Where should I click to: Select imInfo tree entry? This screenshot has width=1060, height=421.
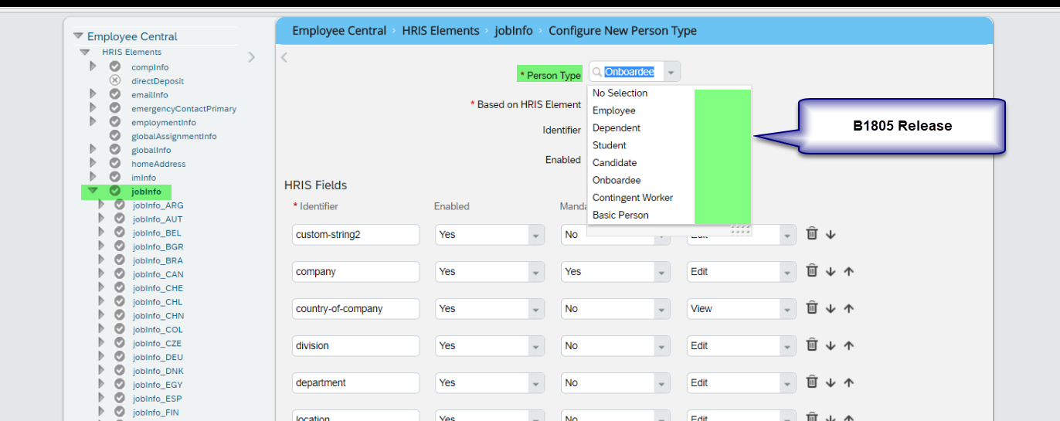click(x=144, y=178)
